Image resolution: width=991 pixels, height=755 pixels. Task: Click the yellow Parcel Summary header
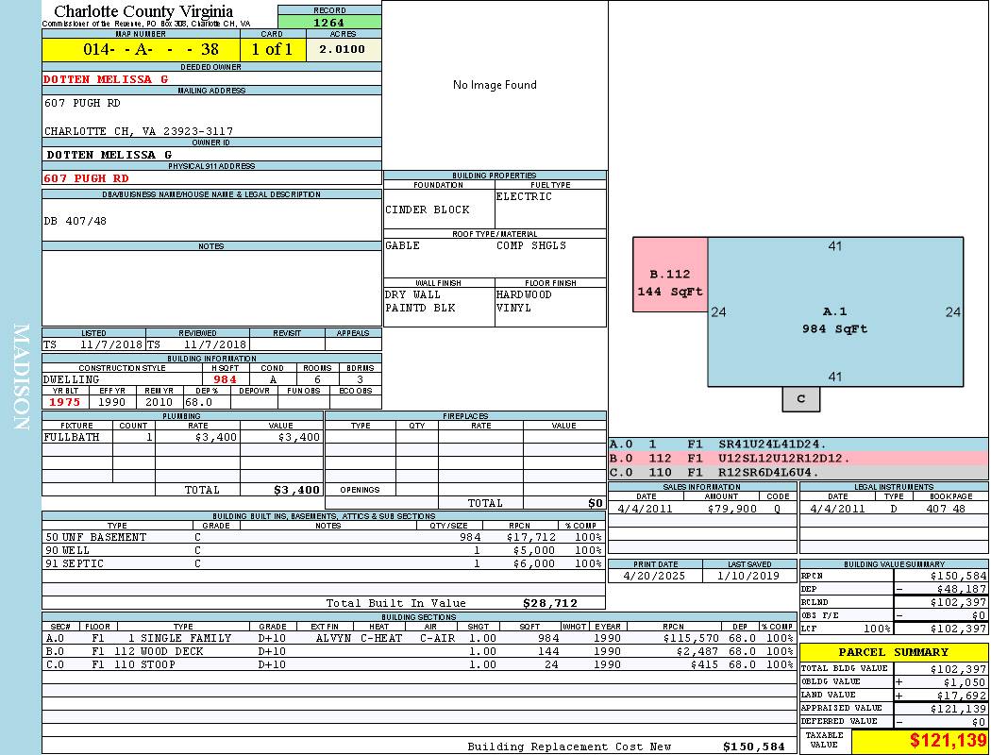pyautogui.click(x=894, y=652)
